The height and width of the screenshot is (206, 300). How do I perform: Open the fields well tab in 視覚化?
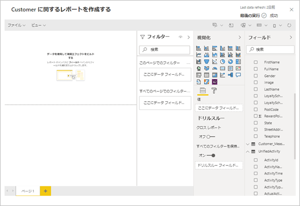click(203, 91)
